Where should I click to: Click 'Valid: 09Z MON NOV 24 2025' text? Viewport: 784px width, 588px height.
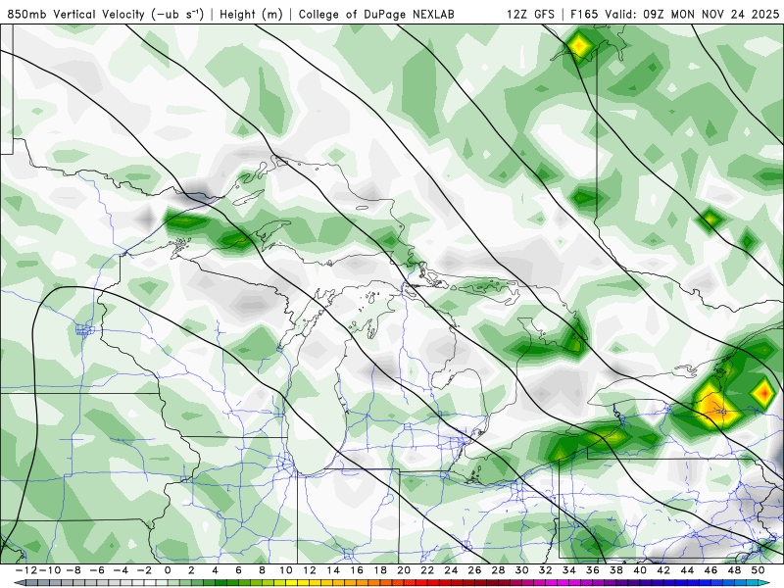692,14
